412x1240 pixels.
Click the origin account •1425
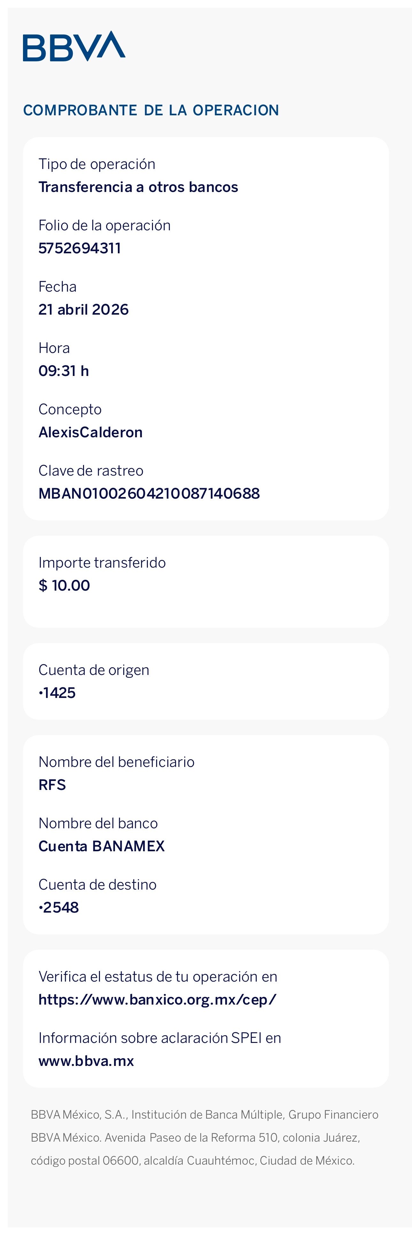point(57,693)
